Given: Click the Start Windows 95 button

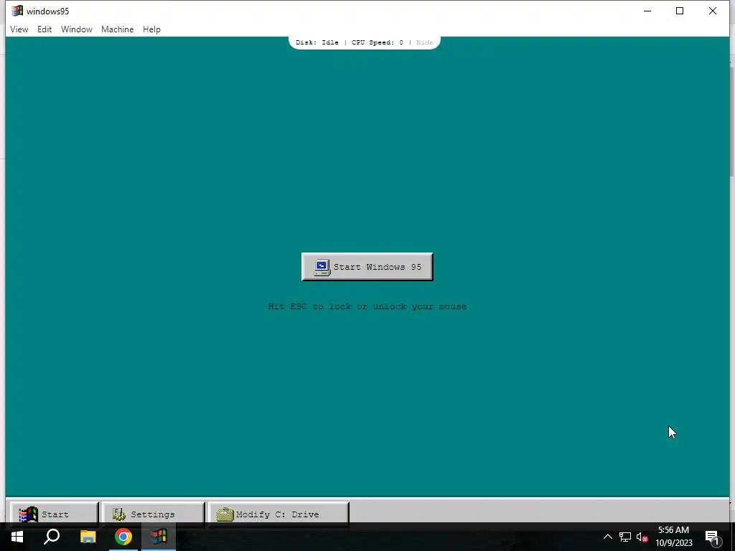Looking at the screenshot, I should [367, 267].
